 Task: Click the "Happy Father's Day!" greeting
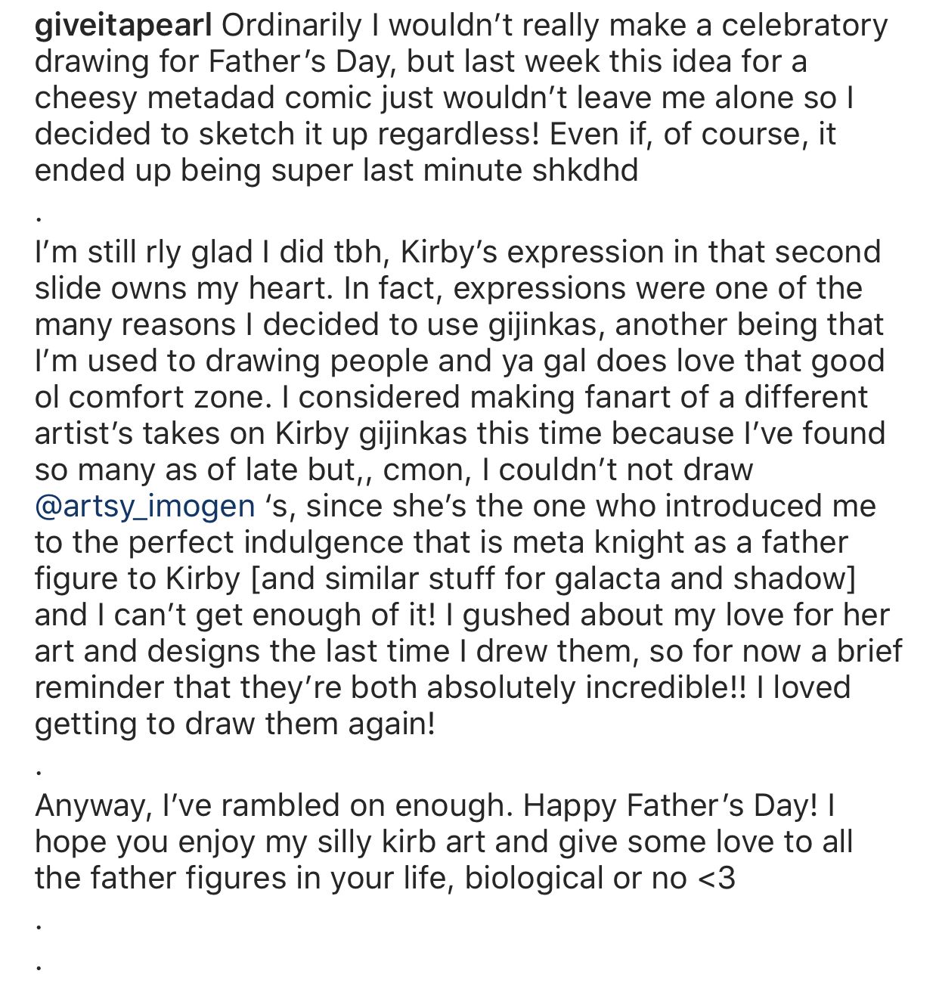click(669, 805)
